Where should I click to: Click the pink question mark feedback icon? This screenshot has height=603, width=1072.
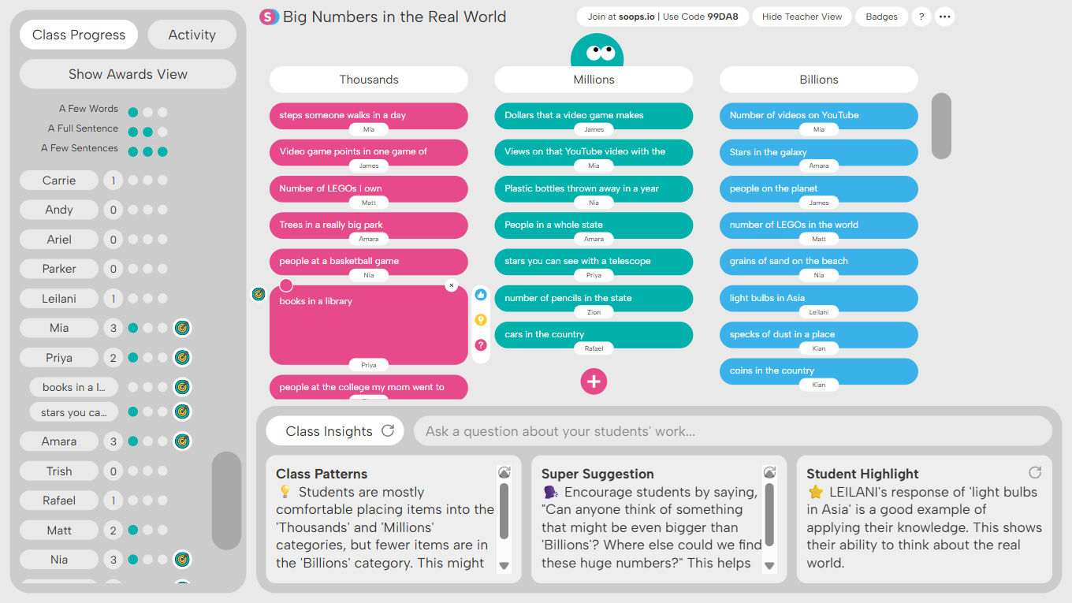481,344
